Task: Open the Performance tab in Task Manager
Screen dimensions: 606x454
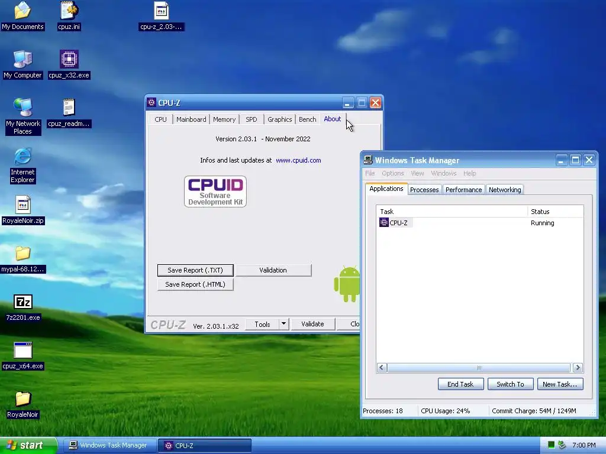Action: click(463, 190)
